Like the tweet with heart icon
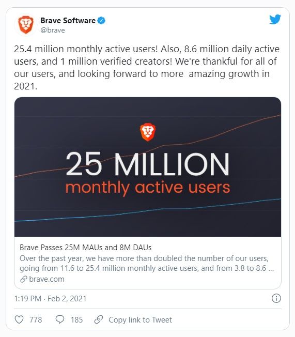 [x=19, y=319]
